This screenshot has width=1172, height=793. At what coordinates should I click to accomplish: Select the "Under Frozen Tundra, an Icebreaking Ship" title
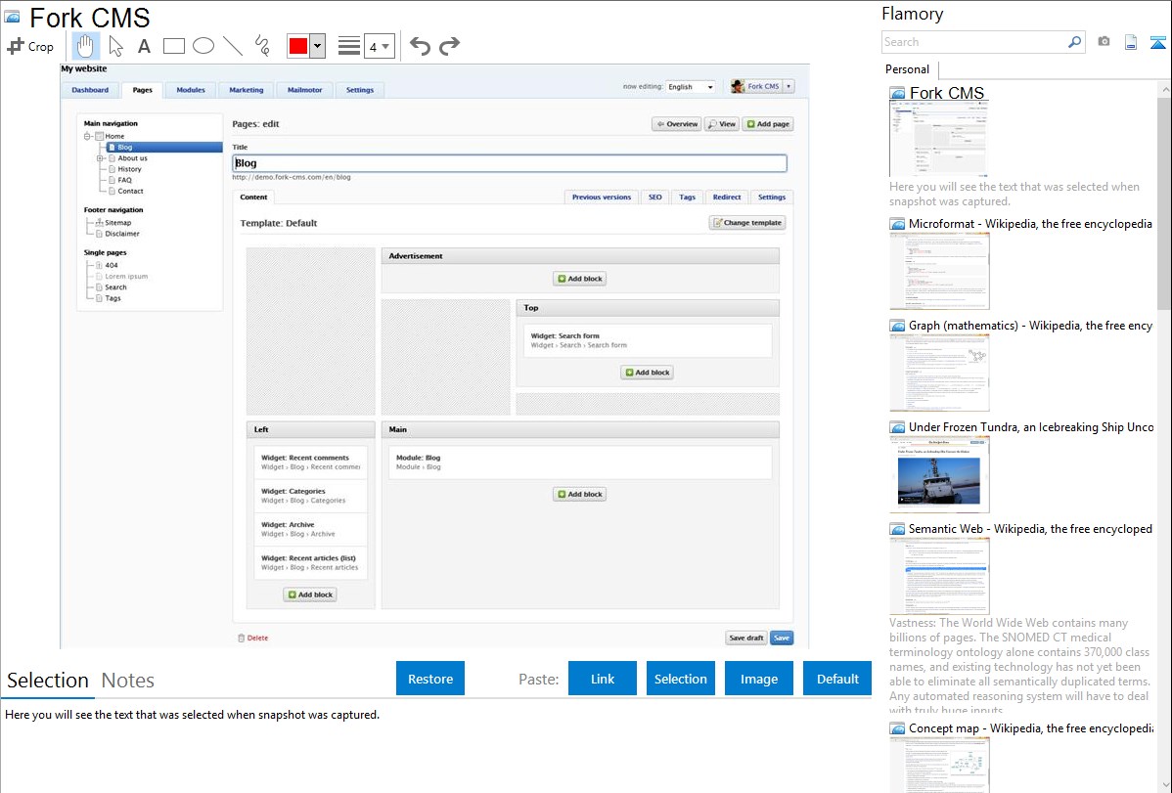coord(1031,427)
